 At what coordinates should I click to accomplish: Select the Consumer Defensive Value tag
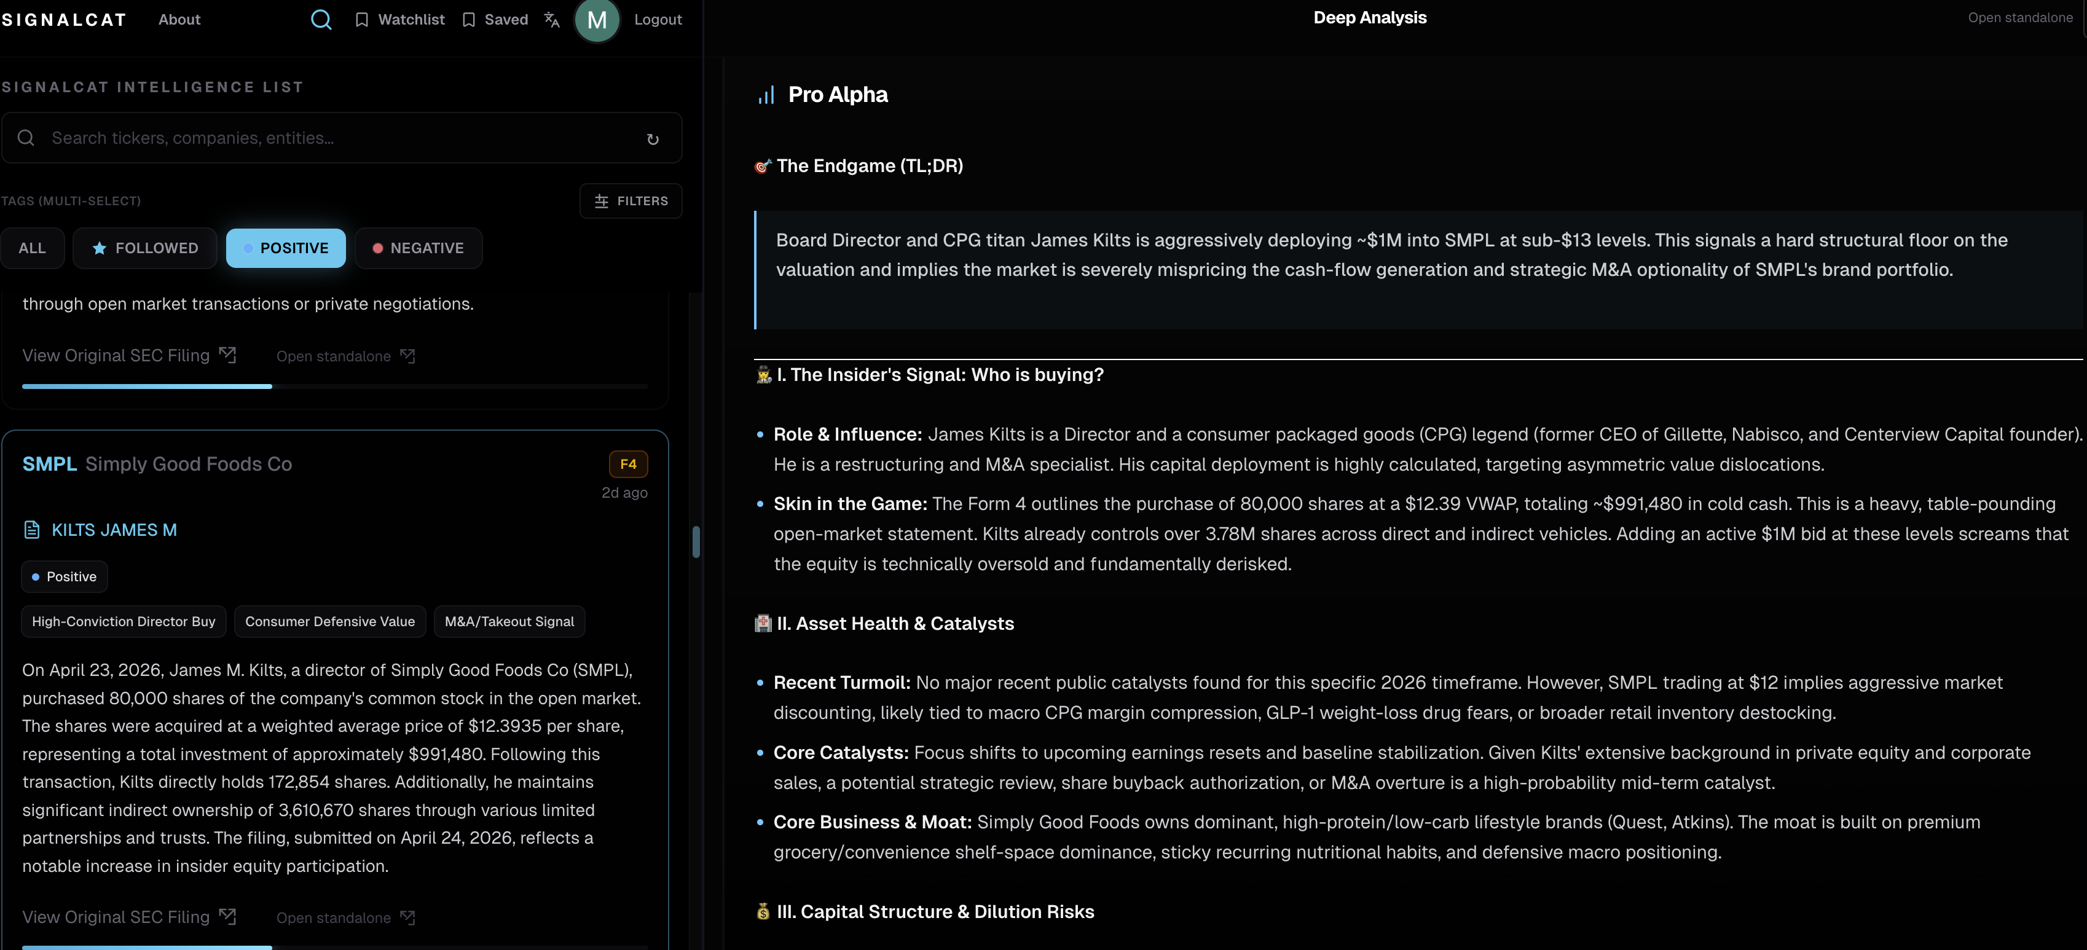click(x=330, y=621)
